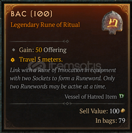Click the Vessel of Hatred expansion icon
This screenshot has width=132, height=133.
(x=122, y=97)
